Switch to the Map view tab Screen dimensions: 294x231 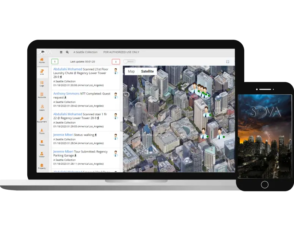tap(131, 71)
